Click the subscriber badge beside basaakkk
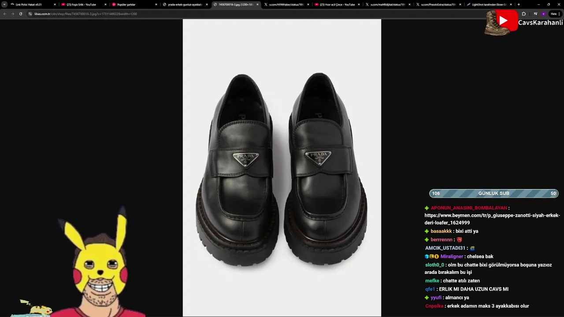Image resolution: width=564 pixels, height=317 pixels. click(427, 231)
